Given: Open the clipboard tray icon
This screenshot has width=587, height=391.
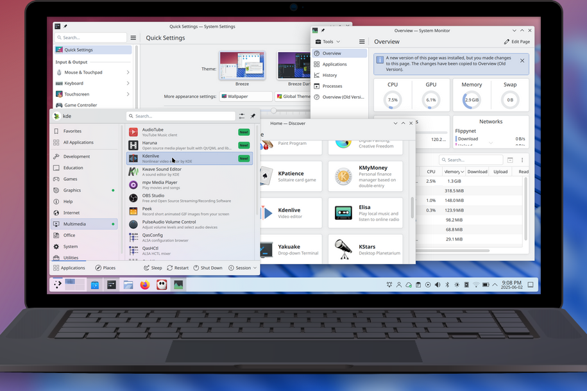Looking at the screenshot, I should pyautogui.click(x=418, y=285).
